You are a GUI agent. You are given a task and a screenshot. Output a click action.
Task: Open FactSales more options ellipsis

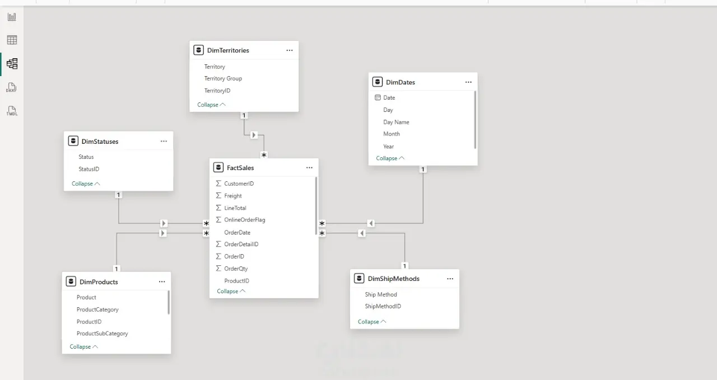point(309,168)
